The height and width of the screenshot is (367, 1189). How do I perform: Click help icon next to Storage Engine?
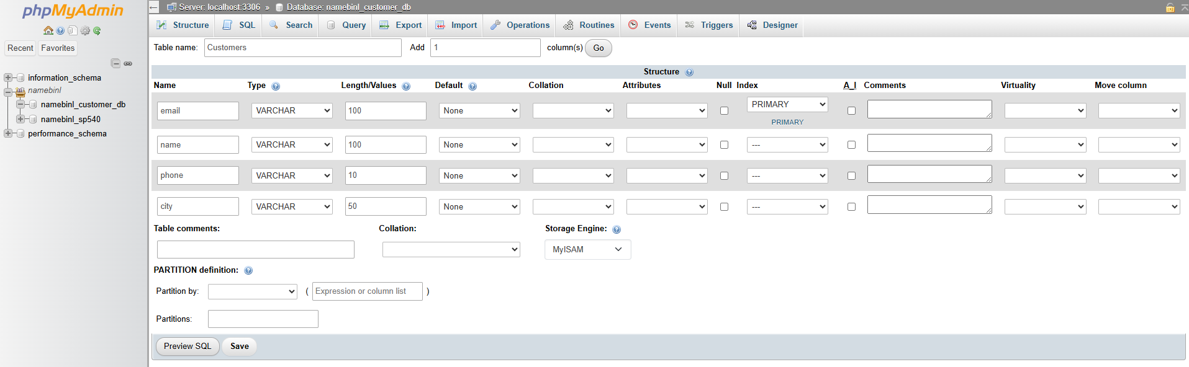617,229
